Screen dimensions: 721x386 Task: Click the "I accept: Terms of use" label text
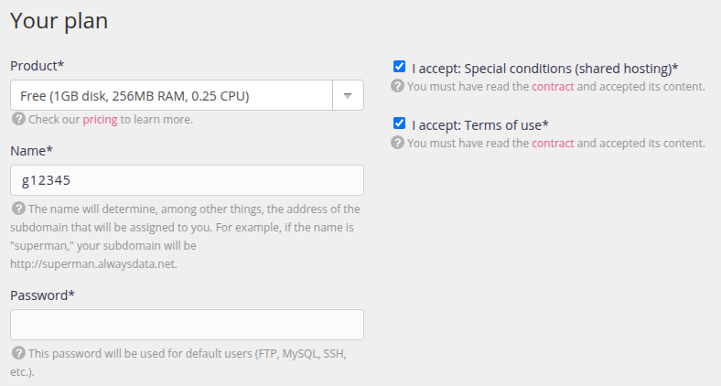pyautogui.click(x=479, y=124)
